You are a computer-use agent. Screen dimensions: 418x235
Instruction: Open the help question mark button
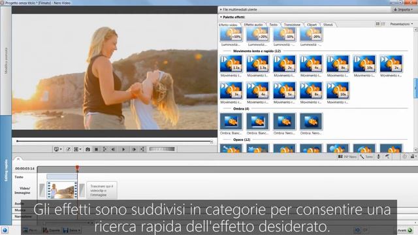[5, 230]
